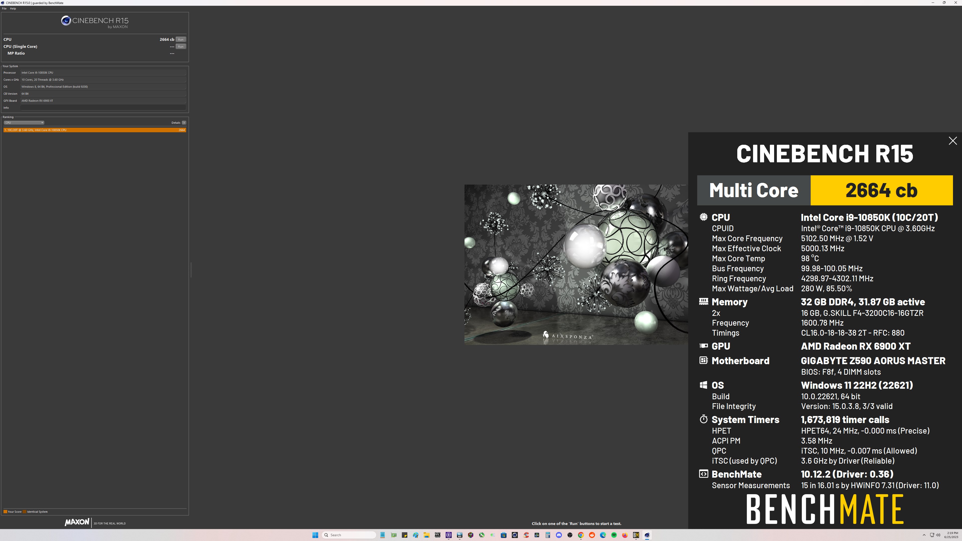962x541 pixels.
Task: Open OBS Studio from the taskbar
Action: pyautogui.click(x=570, y=535)
